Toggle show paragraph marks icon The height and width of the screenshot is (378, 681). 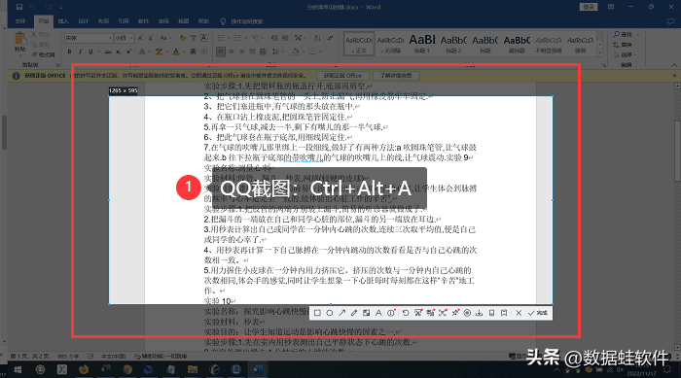(330, 38)
